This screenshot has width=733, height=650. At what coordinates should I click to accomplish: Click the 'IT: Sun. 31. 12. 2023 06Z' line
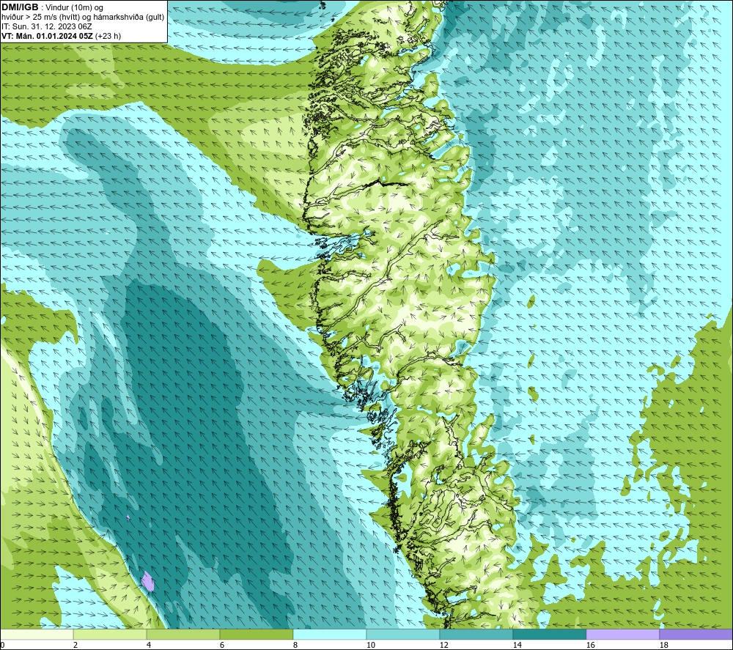coord(47,26)
